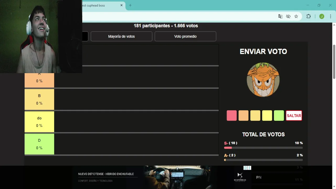Switch to the cuphead boss tab
336x189 pixels.
(x=102, y=6)
